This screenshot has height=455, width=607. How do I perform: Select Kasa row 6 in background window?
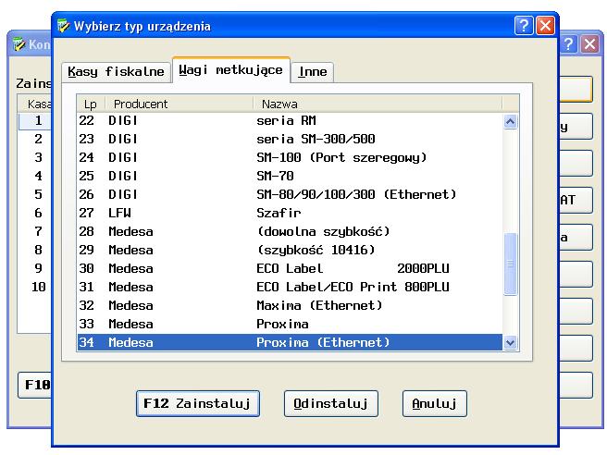(x=35, y=213)
